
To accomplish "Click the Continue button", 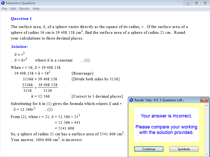I will (149, 149).
